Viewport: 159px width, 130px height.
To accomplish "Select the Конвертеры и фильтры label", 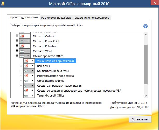I will click(53, 71).
